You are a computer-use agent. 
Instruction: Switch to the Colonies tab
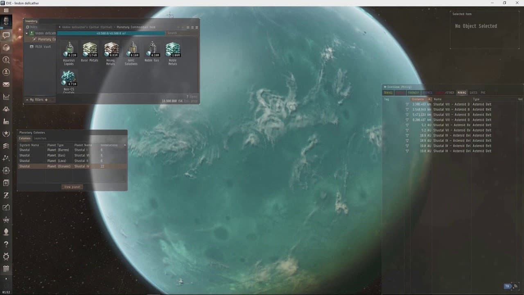coord(25,138)
